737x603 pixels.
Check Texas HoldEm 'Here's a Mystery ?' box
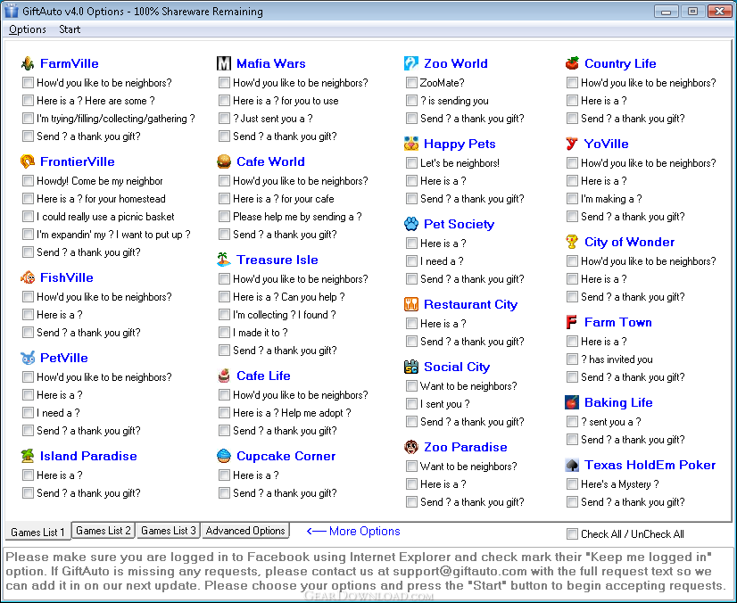coord(572,484)
